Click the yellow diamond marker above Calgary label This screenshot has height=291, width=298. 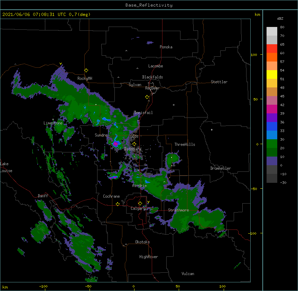[140, 204]
